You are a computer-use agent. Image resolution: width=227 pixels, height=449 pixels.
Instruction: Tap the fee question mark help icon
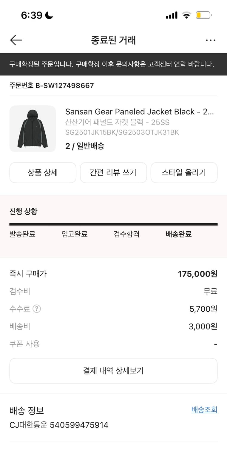tap(36, 309)
